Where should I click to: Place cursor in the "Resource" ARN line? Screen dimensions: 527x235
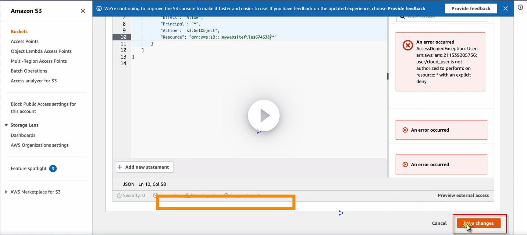(x=219, y=37)
